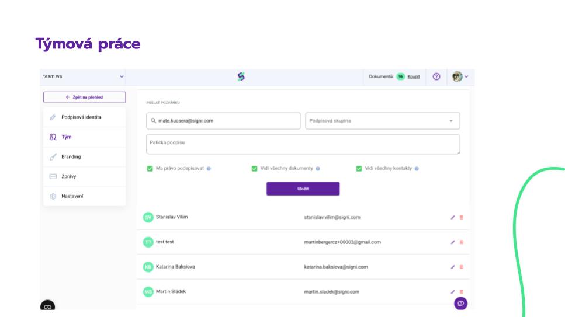Screen dimensions: 565x317
Task: Go to Podpisová identita section
Action: 81,117
